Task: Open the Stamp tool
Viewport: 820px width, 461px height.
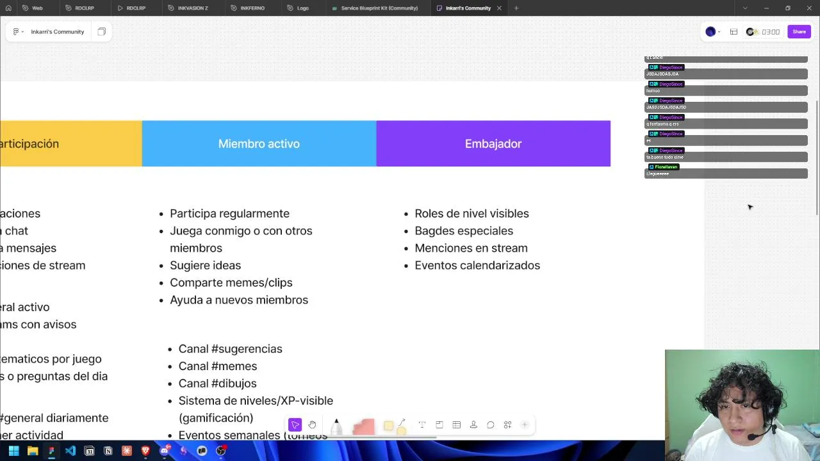Action: pyautogui.click(x=473, y=425)
